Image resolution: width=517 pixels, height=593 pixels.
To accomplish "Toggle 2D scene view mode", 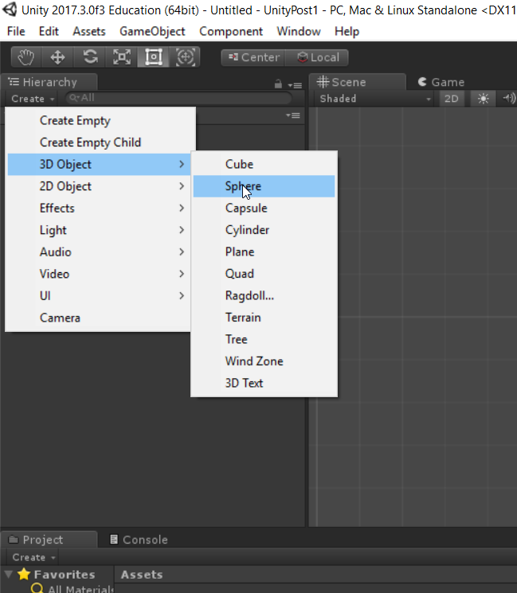I will [x=451, y=99].
